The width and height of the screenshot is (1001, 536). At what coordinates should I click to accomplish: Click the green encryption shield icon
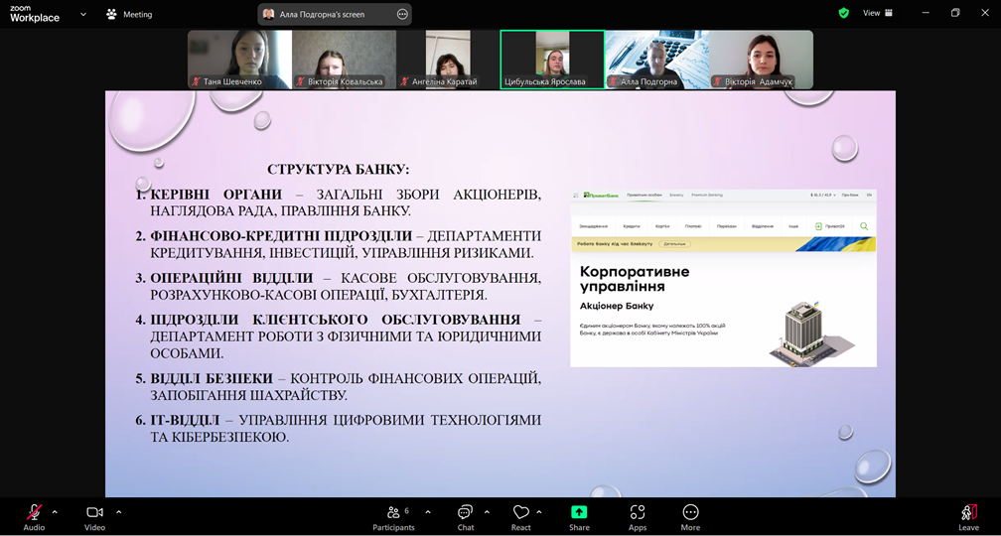click(843, 13)
